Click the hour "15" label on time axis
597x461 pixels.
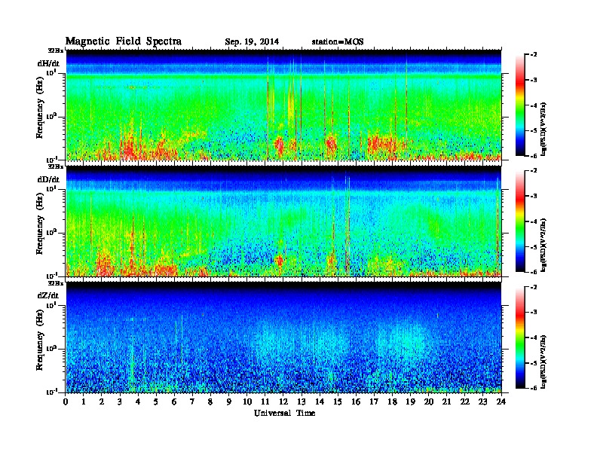[338, 401]
